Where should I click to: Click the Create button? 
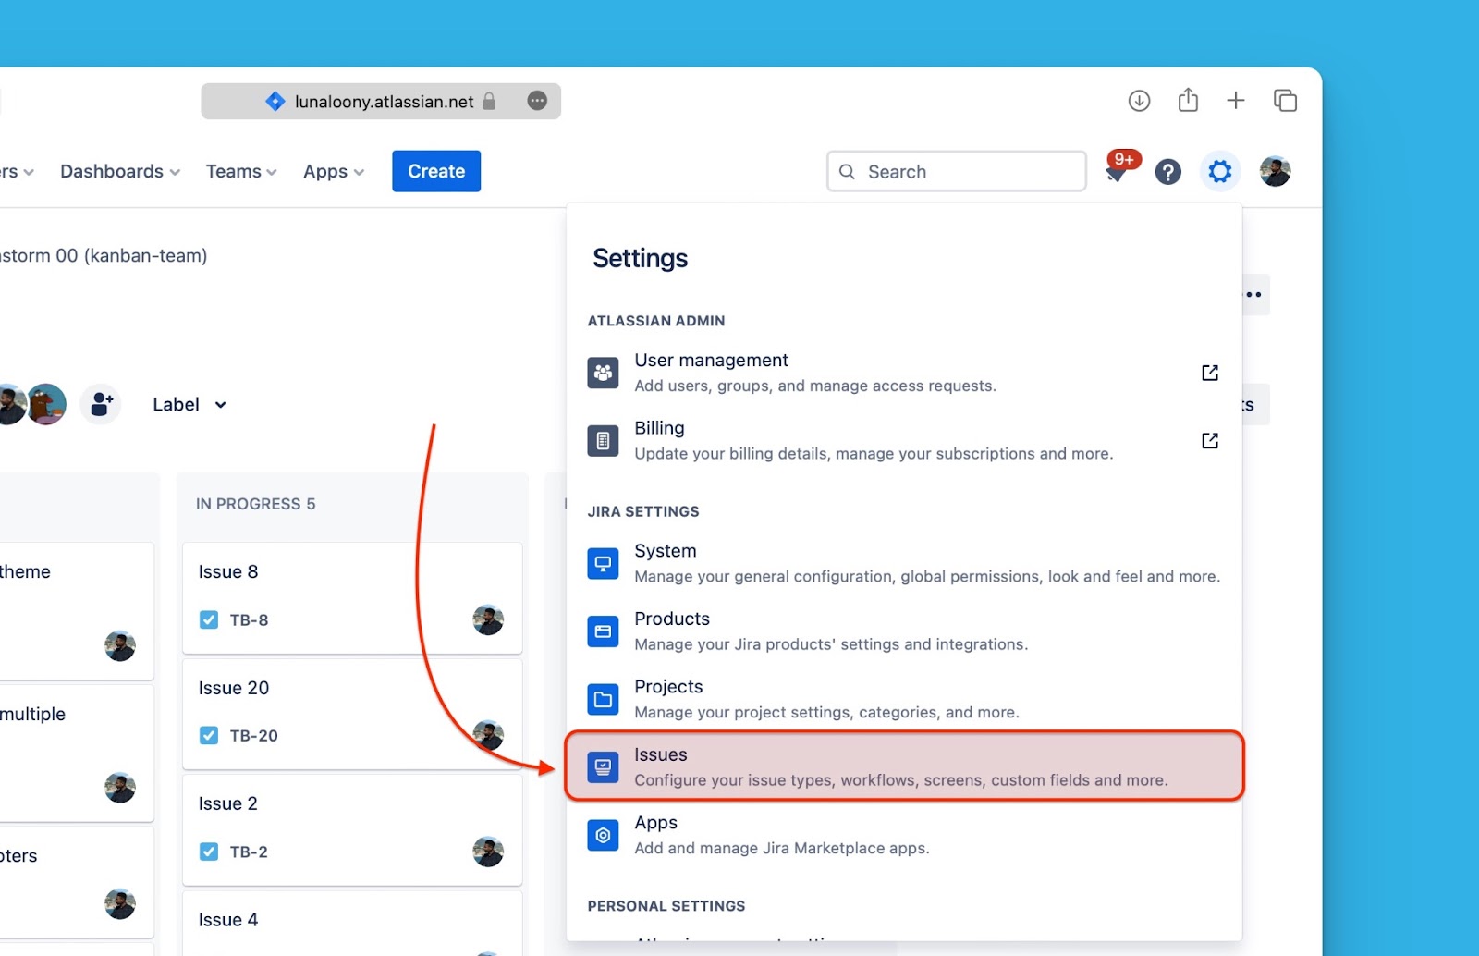click(x=435, y=171)
